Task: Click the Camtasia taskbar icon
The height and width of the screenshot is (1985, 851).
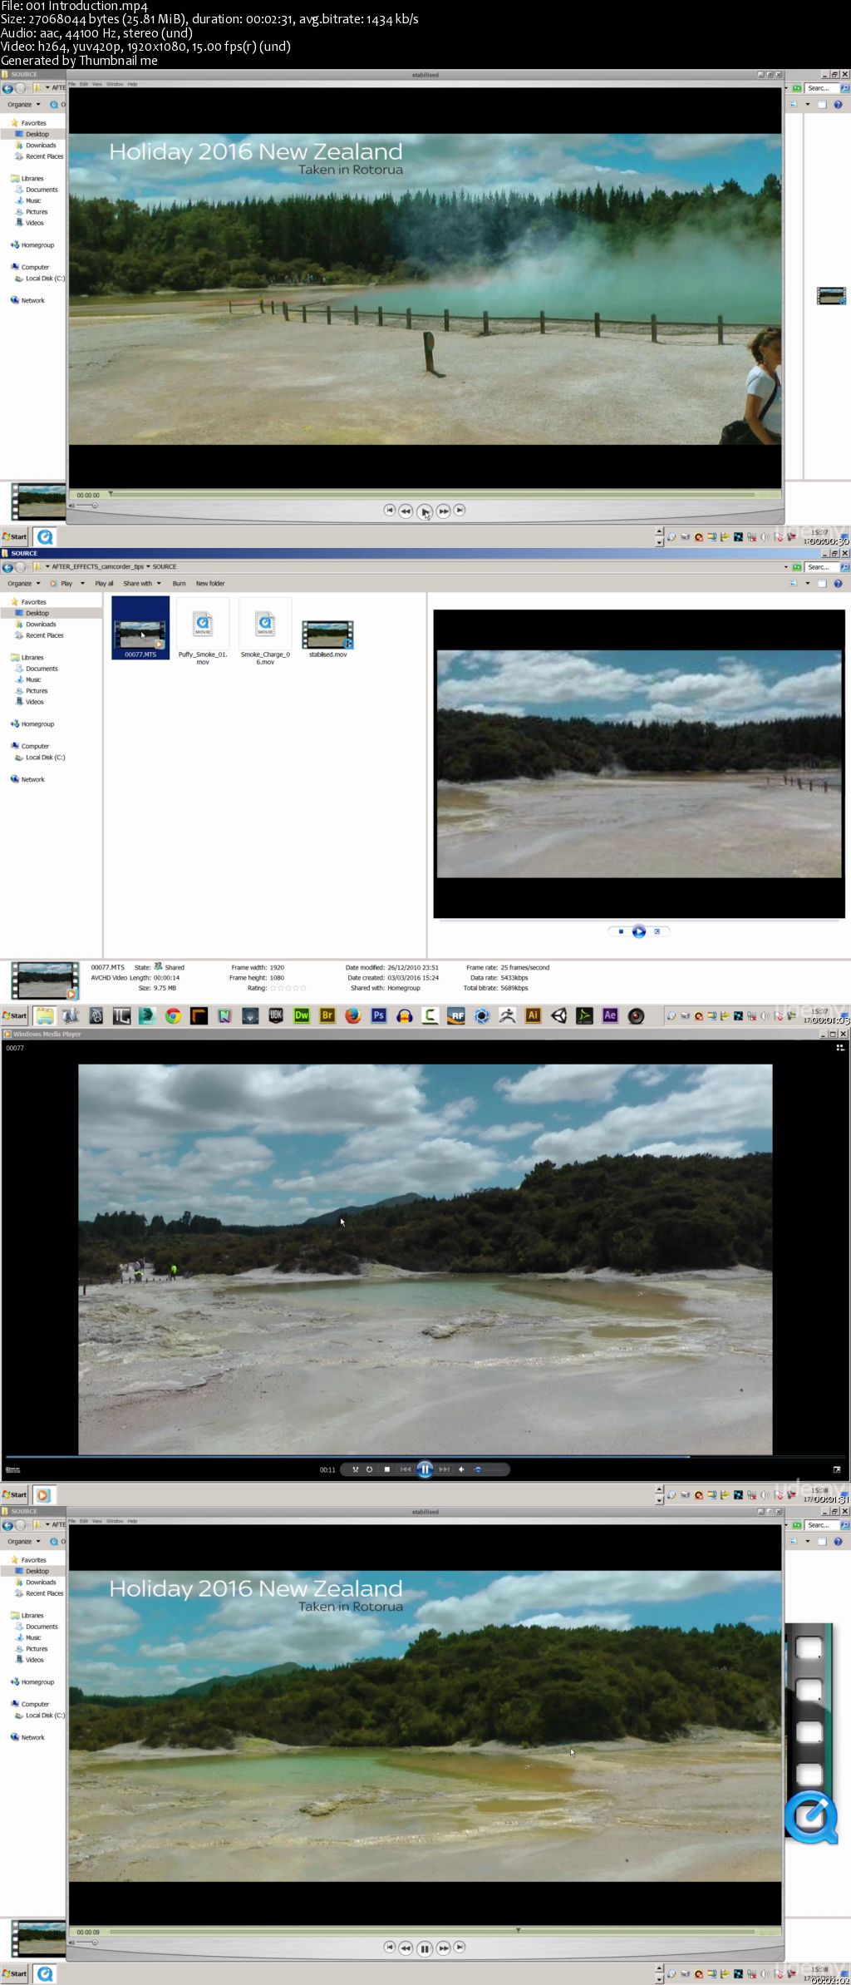Action: [x=430, y=1015]
